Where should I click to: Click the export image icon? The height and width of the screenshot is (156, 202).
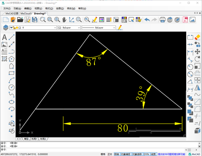point(193,20)
